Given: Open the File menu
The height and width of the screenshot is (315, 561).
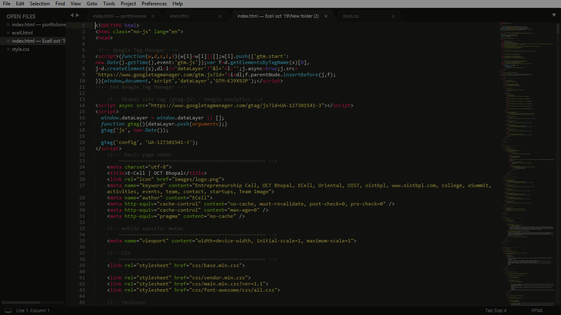Looking at the screenshot, I should (7, 4).
